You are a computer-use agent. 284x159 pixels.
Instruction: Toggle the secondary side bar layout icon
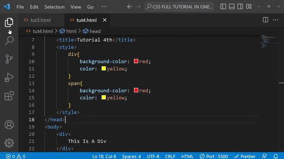[x=240, y=7]
